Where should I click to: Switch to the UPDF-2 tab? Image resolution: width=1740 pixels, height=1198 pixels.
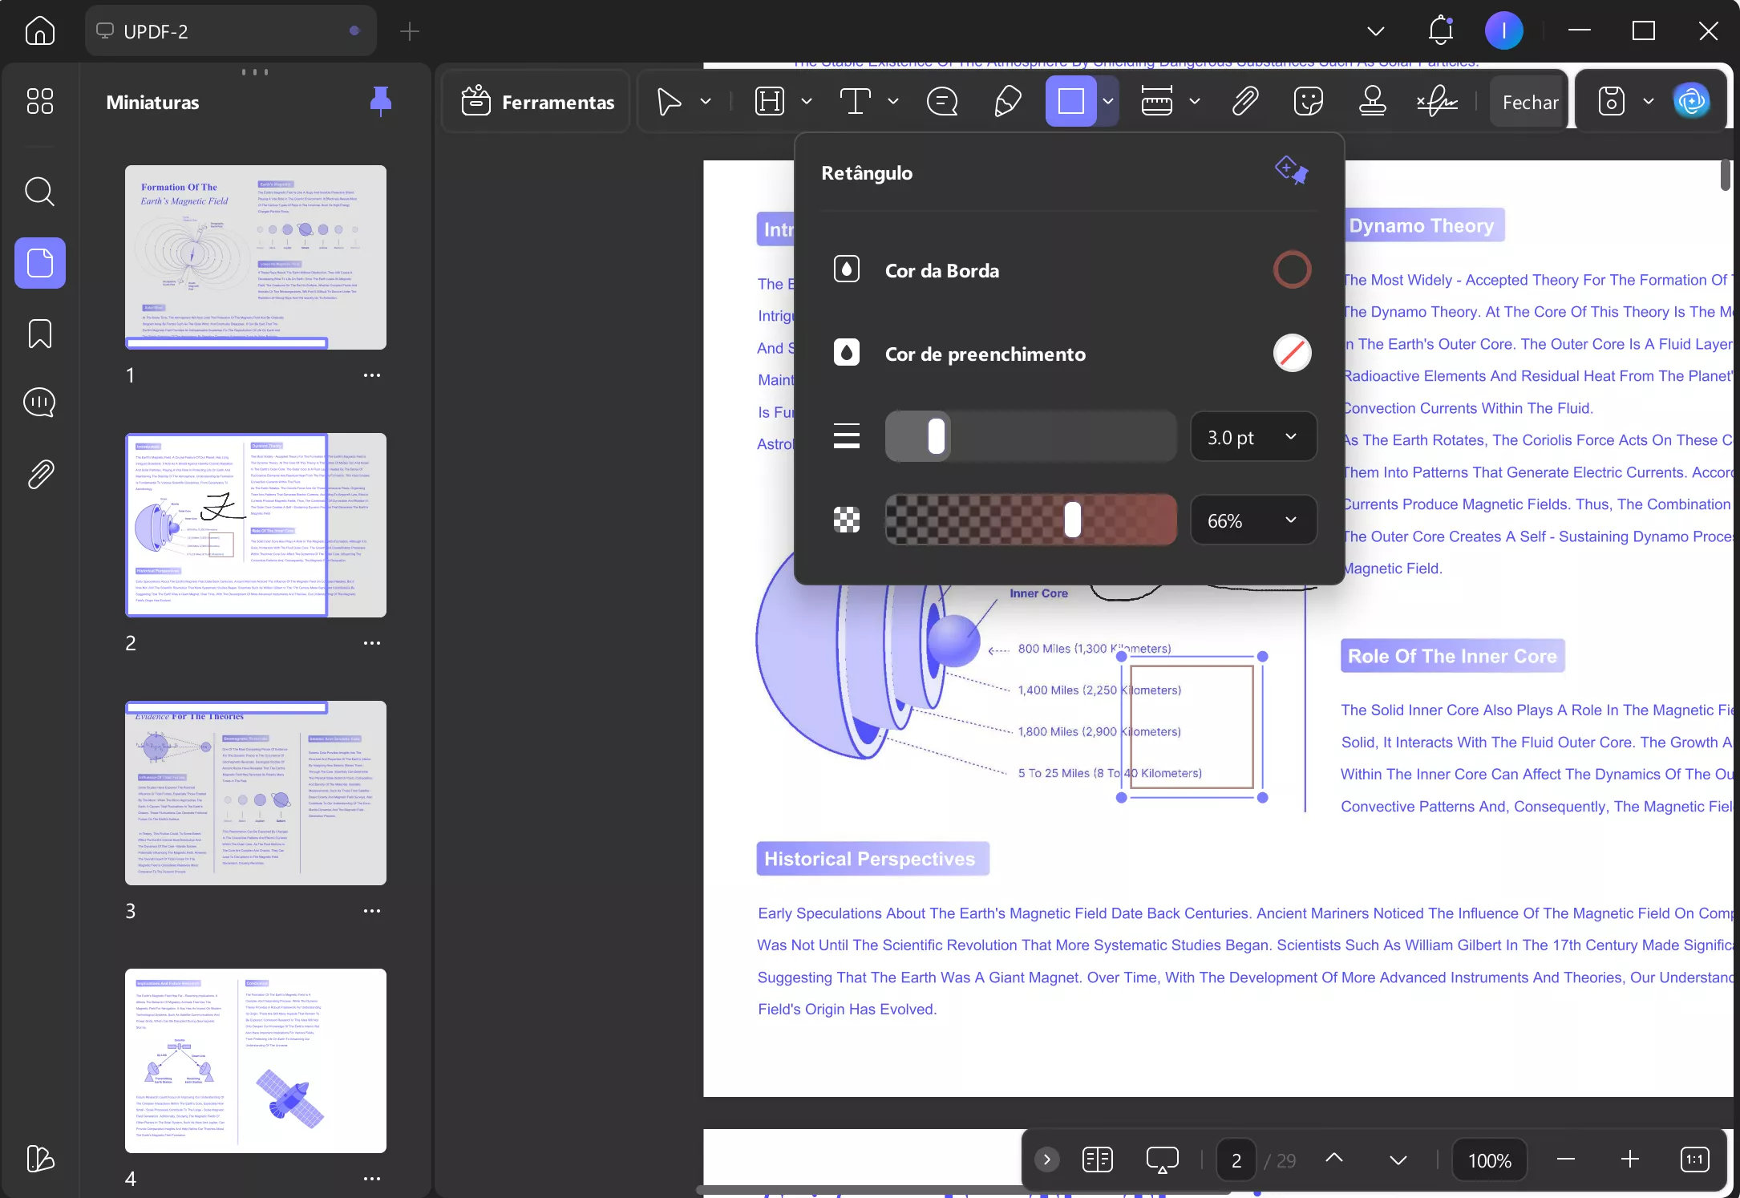click(230, 31)
